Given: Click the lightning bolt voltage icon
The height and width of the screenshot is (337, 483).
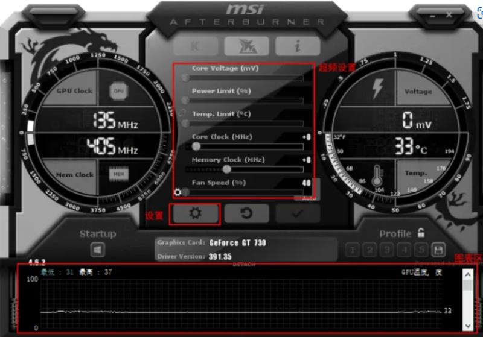Looking at the screenshot, I should (x=378, y=89).
